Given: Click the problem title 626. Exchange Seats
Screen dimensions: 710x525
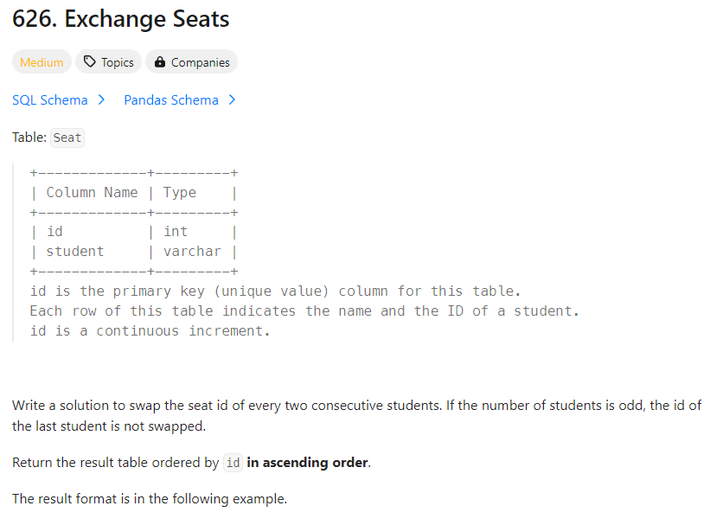Looking at the screenshot, I should click(x=121, y=19).
